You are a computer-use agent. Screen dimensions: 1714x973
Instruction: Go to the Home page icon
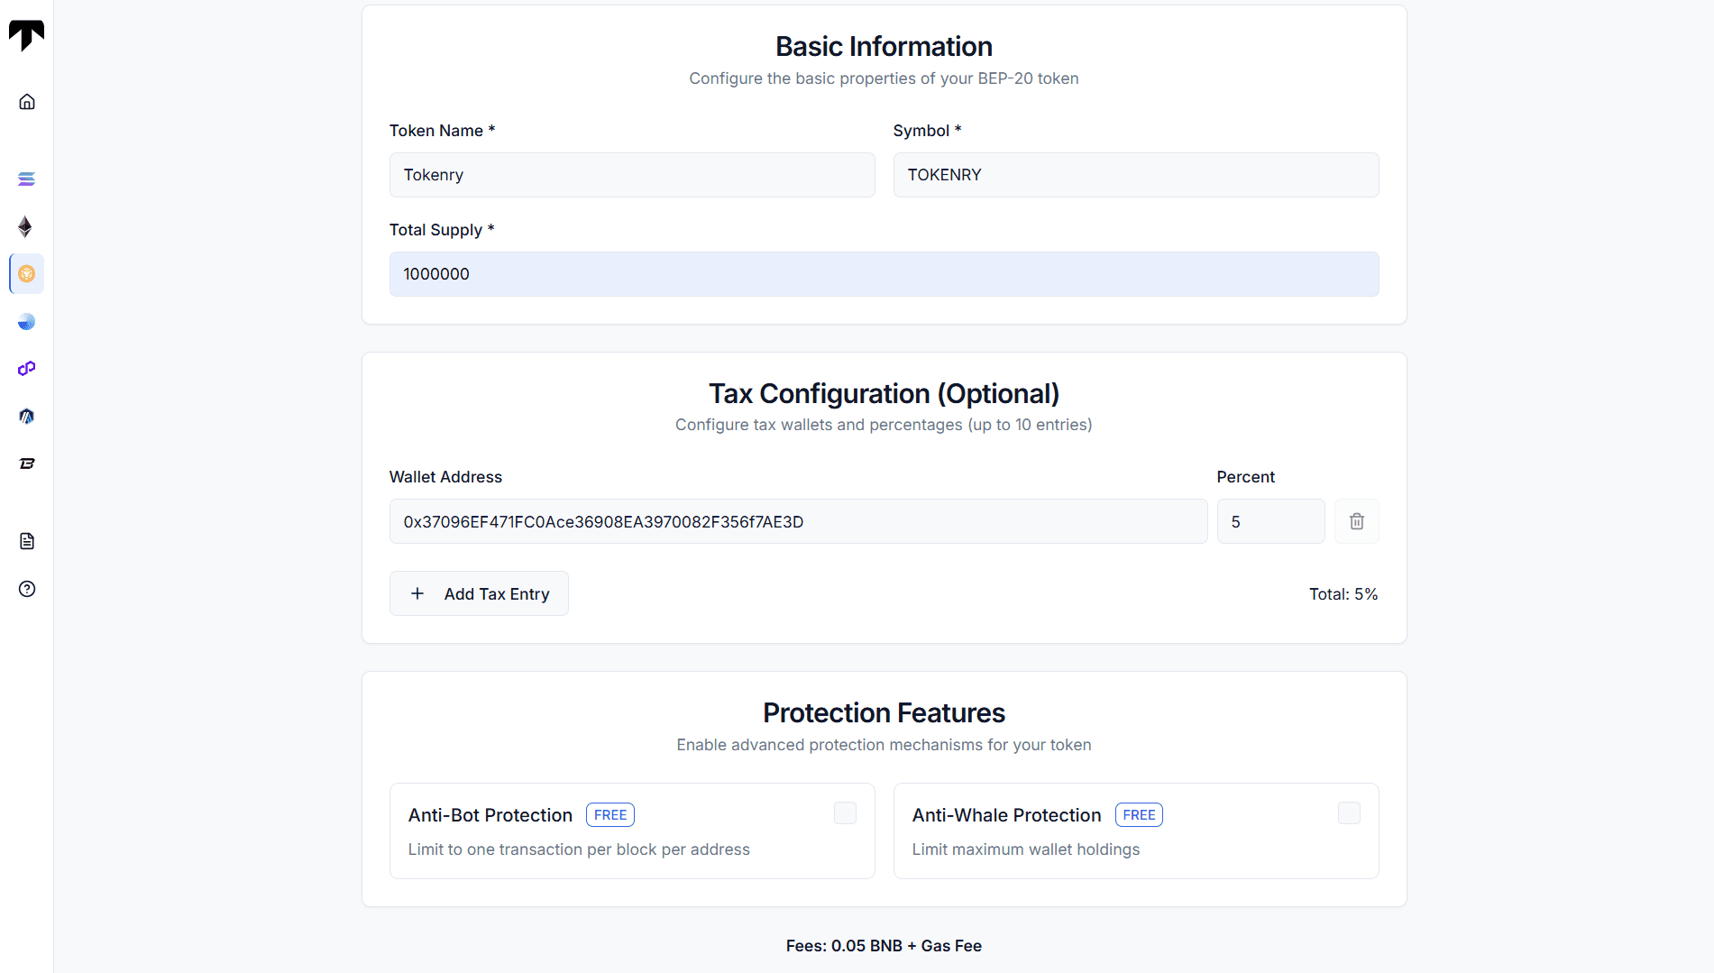(27, 102)
